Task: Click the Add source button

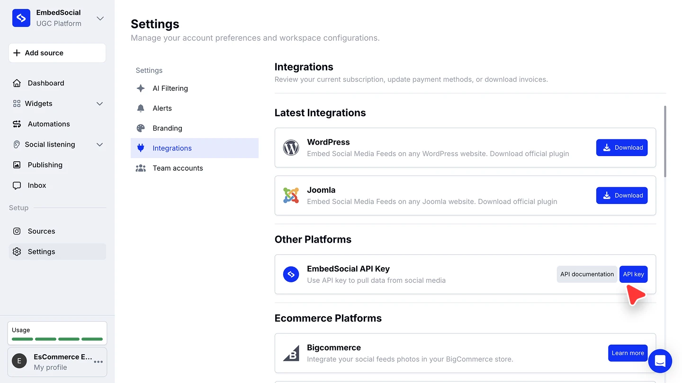Action: coord(57,53)
